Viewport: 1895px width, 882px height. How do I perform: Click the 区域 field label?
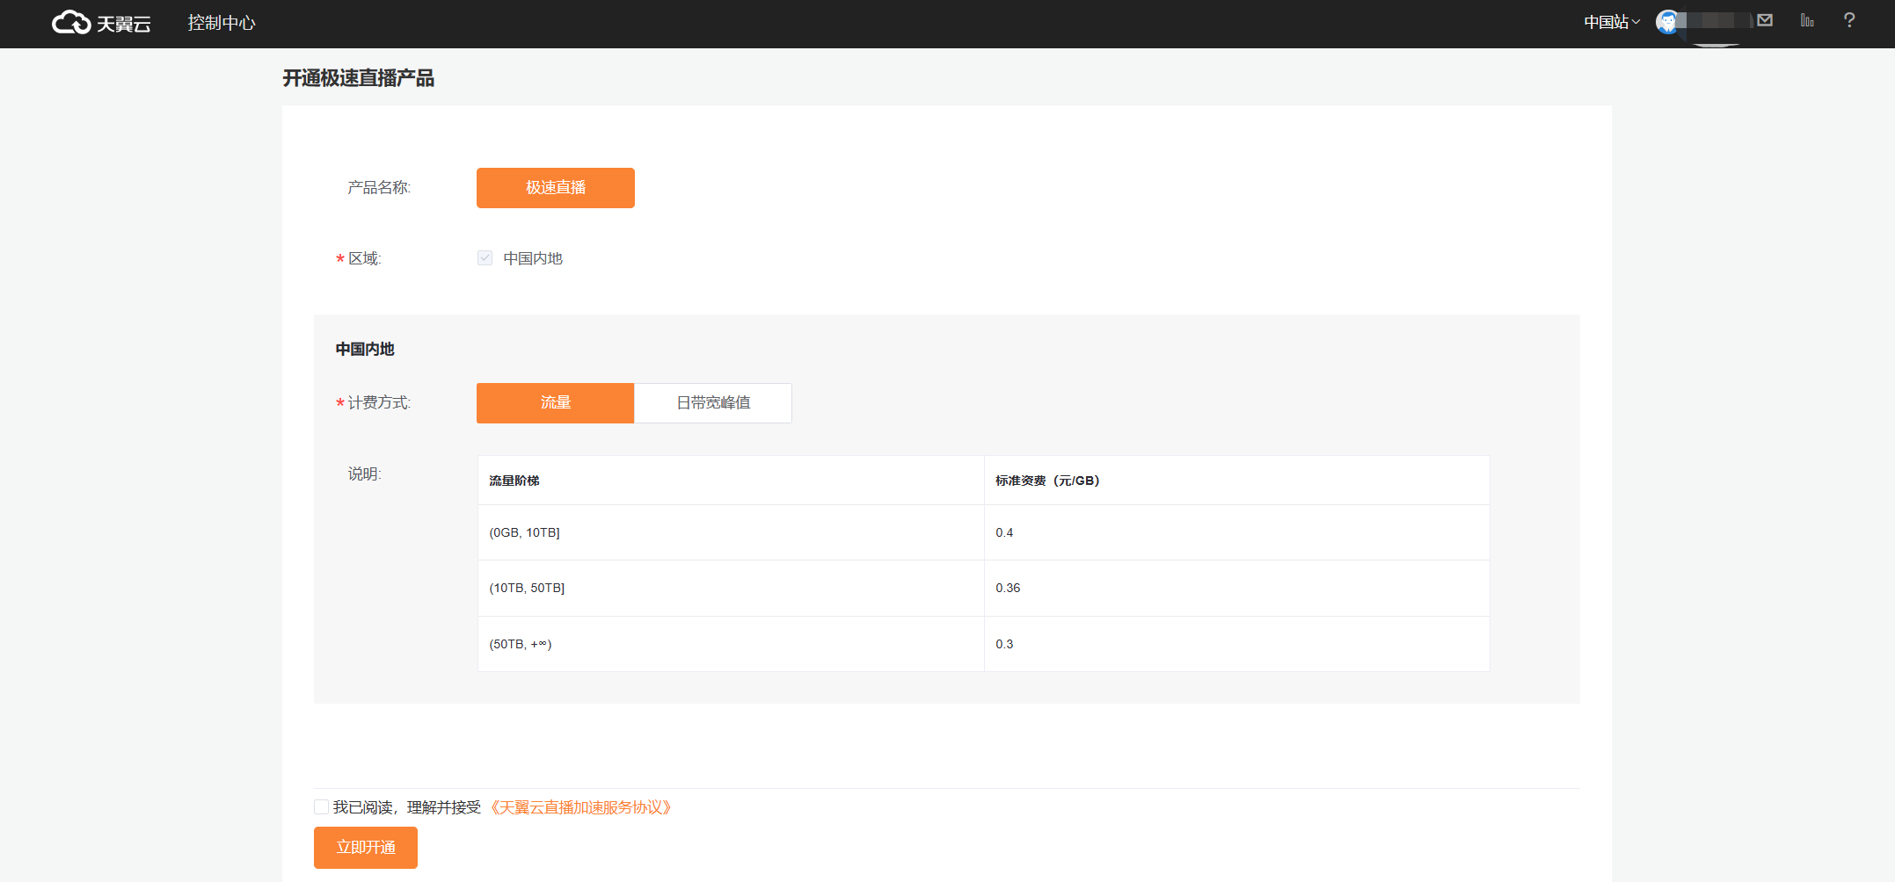coord(364,258)
